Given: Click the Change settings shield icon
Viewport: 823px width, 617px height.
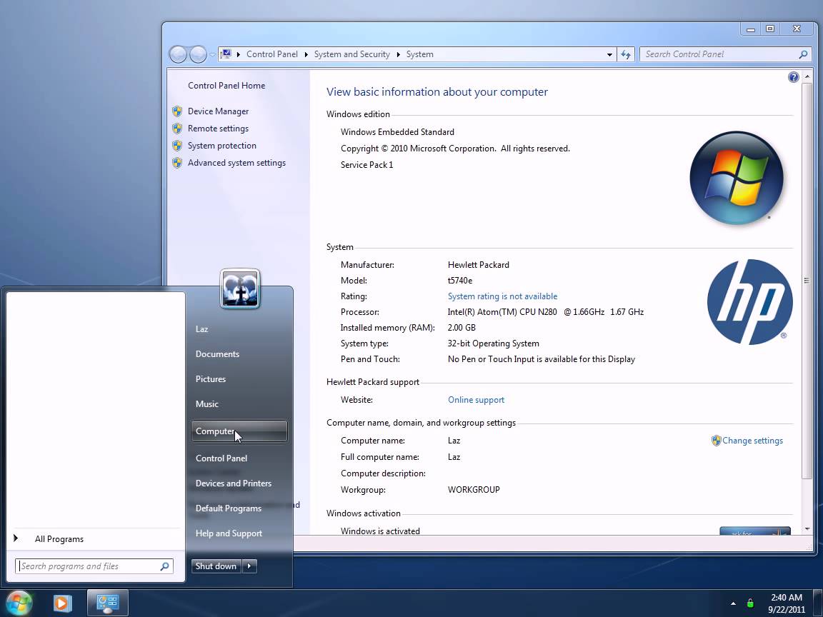Looking at the screenshot, I should tap(716, 441).
